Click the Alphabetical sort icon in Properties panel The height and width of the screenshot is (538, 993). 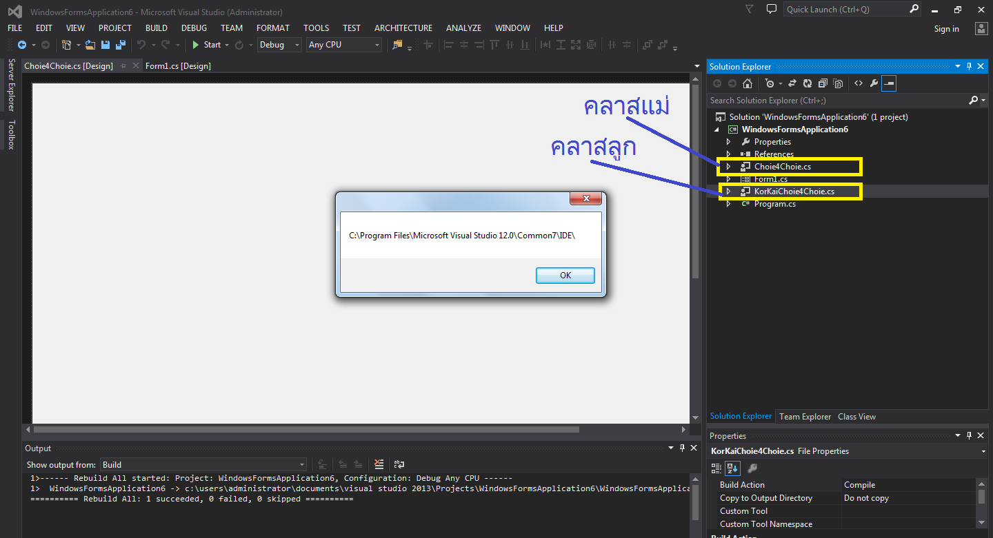click(732, 468)
